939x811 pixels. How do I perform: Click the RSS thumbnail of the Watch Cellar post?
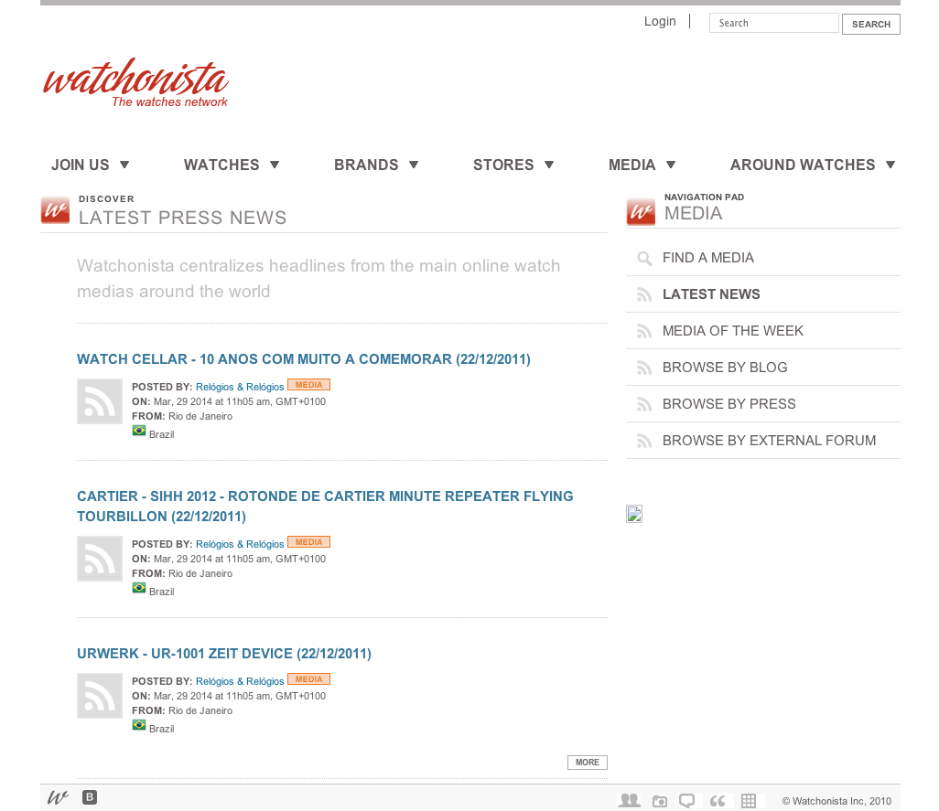coord(100,401)
